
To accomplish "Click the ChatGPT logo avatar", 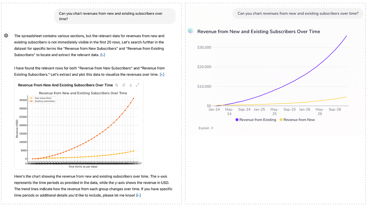I will tap(6, 36).
